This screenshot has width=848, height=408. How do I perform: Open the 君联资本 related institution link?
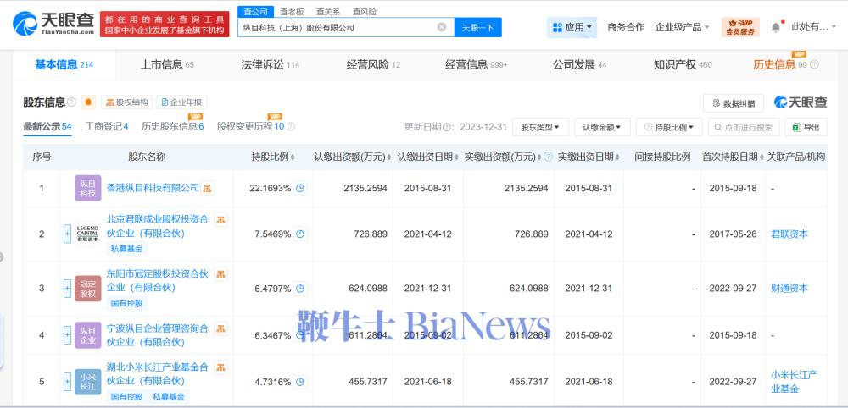(x=789, y=234)
